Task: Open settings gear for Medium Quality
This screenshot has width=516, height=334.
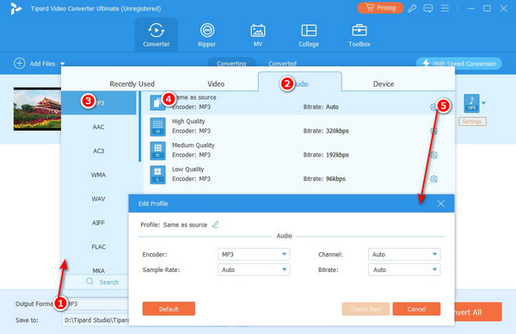Action: click(433, 155)
